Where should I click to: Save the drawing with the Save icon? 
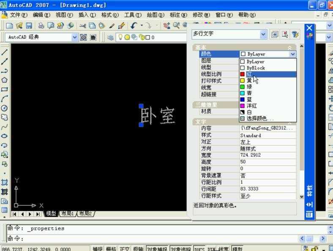(29, 26)
